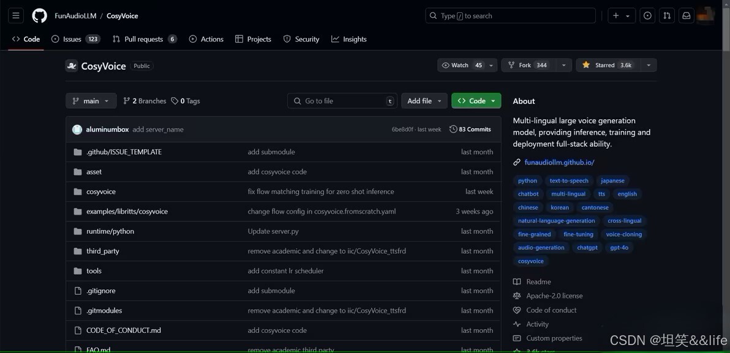Click the cosyvoice folder icon

(x=78, y=191)
